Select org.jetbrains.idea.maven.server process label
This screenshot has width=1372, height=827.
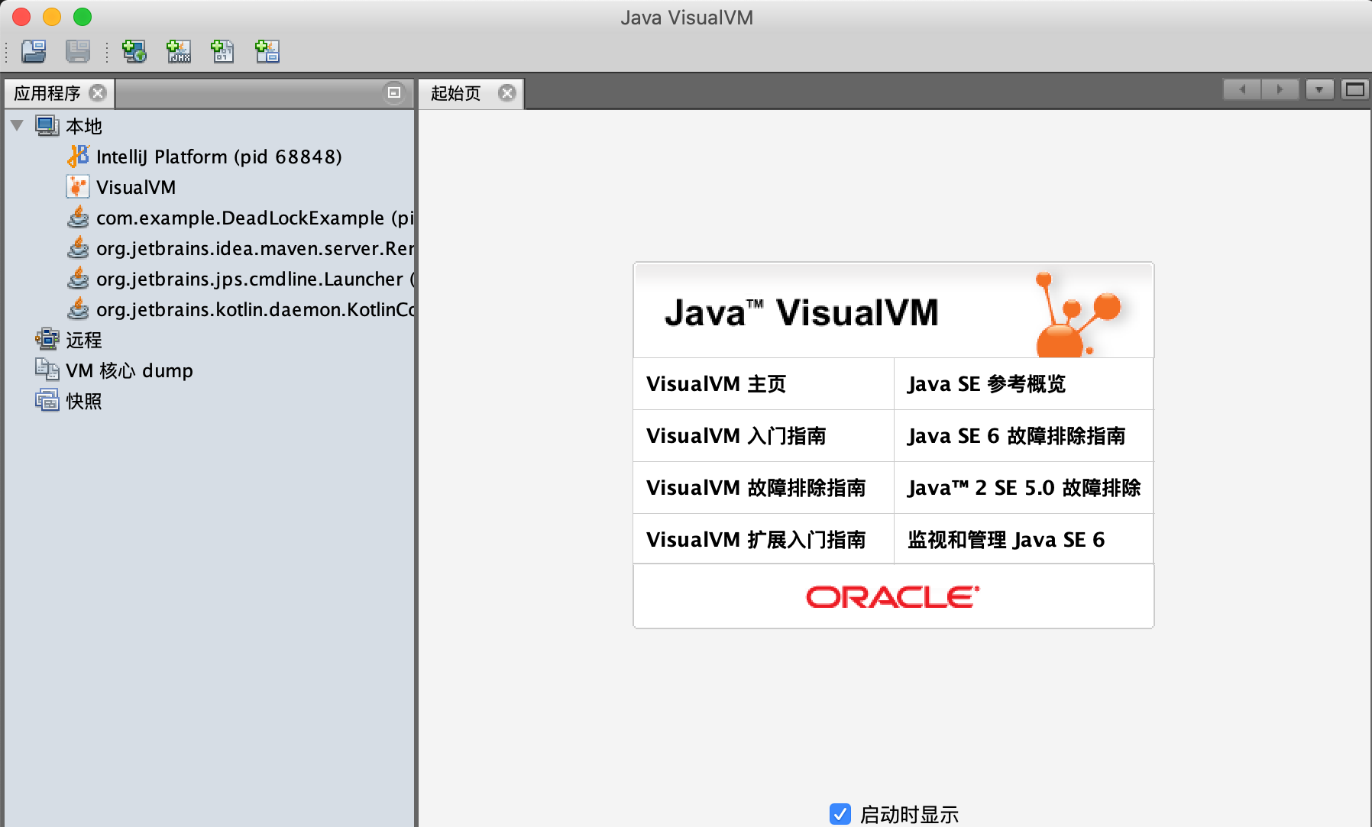(x=254, y=248)
